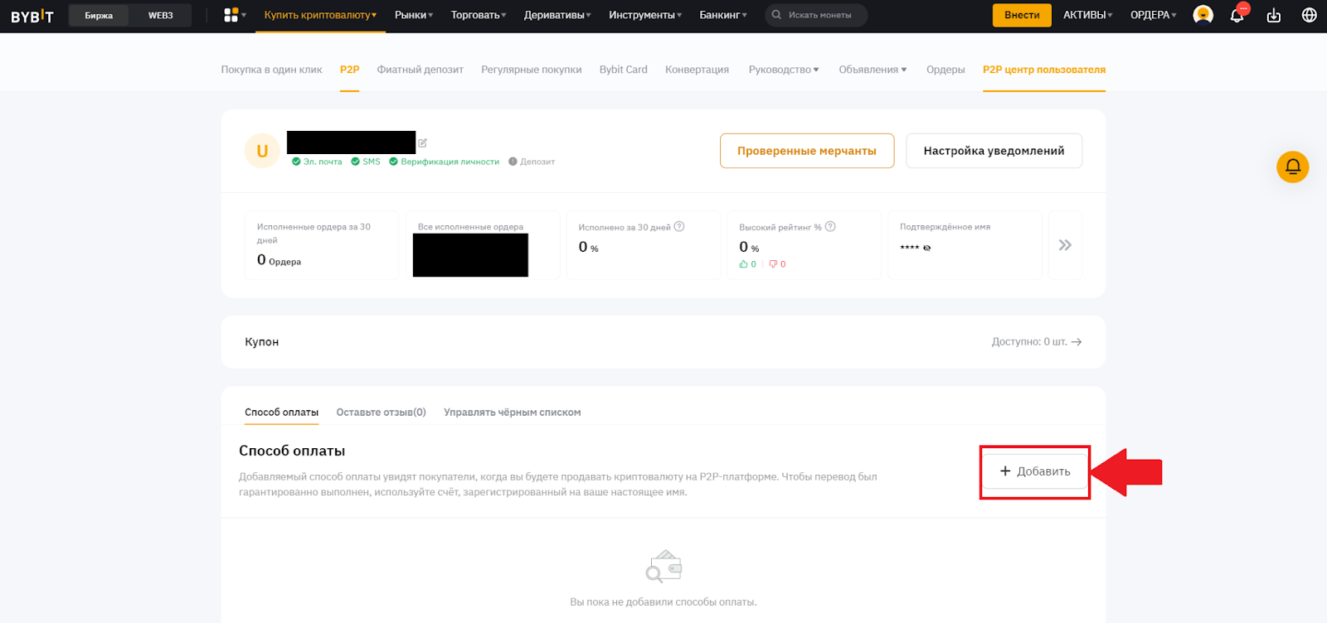Select the P2P tab
Viewport: 1327px width, 623px height.
click(x=349, y=70)
